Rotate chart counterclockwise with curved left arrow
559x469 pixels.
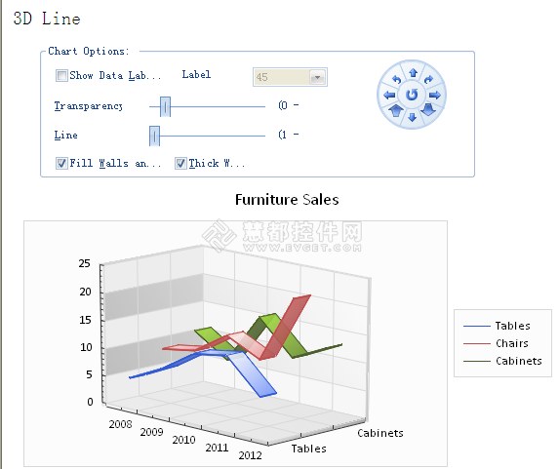tap(397, 80)
